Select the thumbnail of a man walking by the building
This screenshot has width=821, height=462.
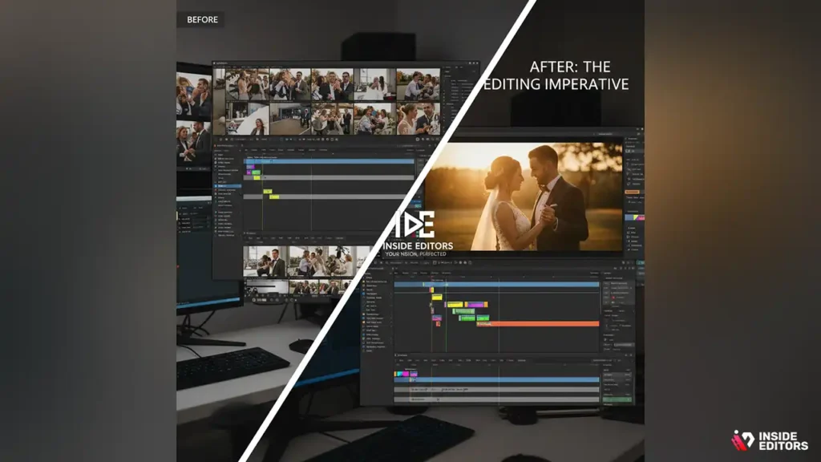(x=289, y=119)
